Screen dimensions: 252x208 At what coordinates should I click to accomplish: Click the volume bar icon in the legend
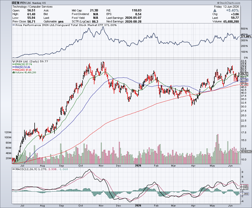(14, 73)
